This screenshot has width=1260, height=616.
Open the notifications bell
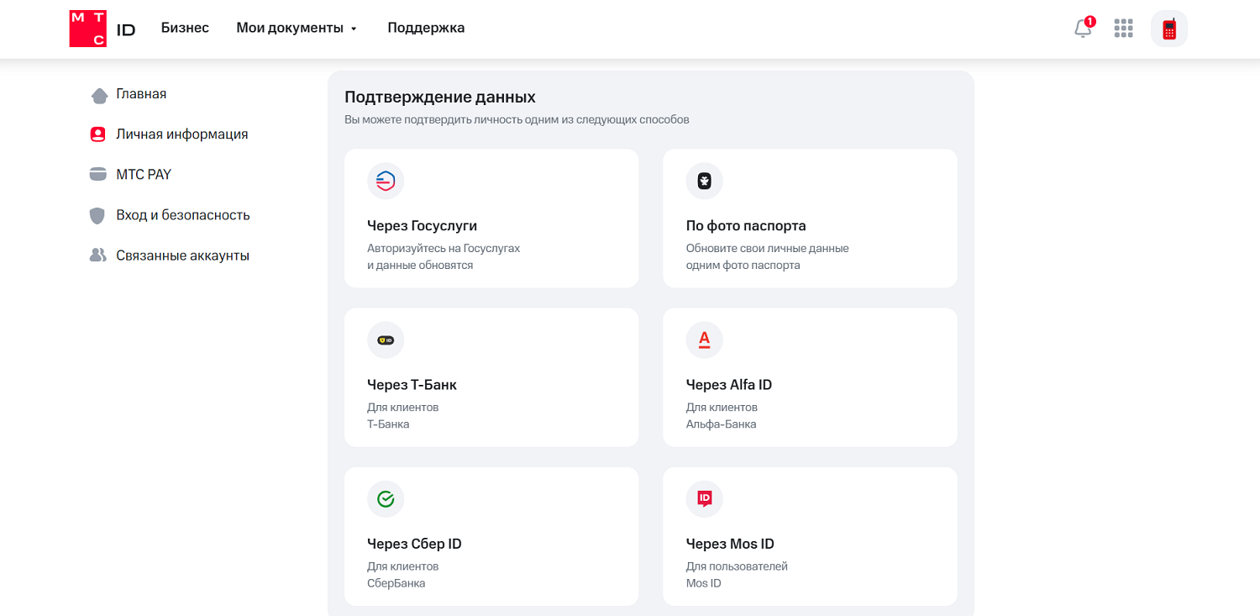[1083, 29]
